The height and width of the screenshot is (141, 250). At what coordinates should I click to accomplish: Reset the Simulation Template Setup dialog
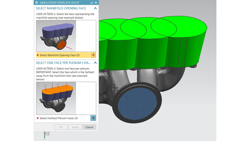[92, 3]
